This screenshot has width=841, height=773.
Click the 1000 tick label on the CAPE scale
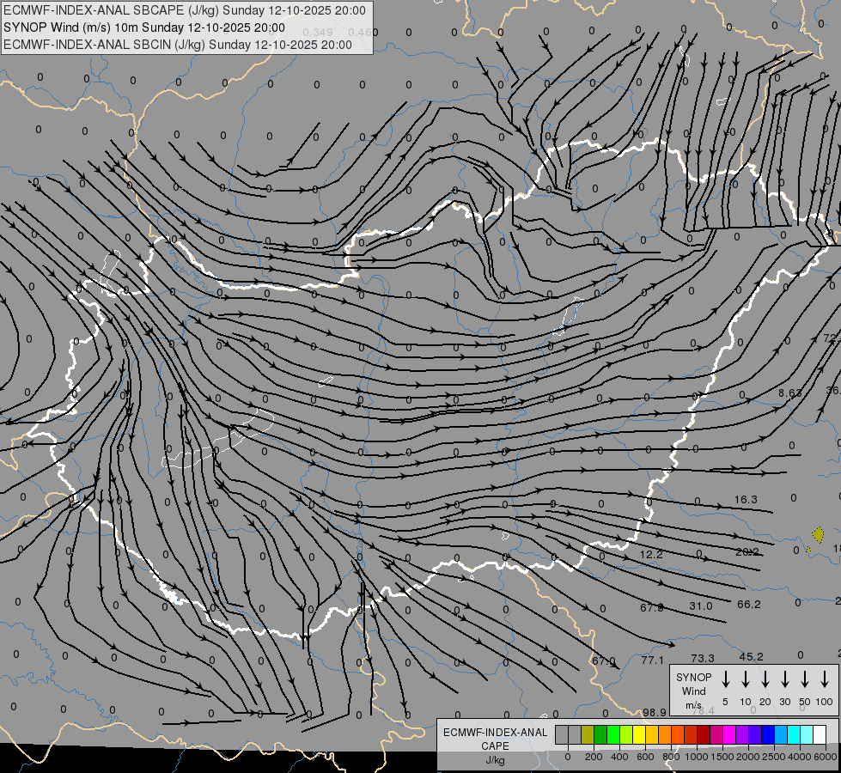point(696,757)
